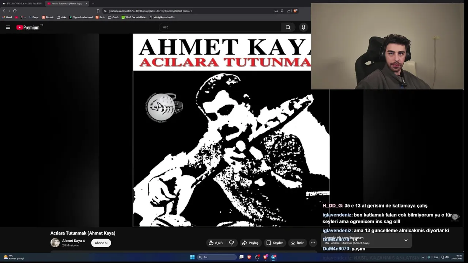Image resolution: width=468 pixels, height=263 pixels.
Task: Open more actions three-dot menu
Action: click(x=313, y=243)
